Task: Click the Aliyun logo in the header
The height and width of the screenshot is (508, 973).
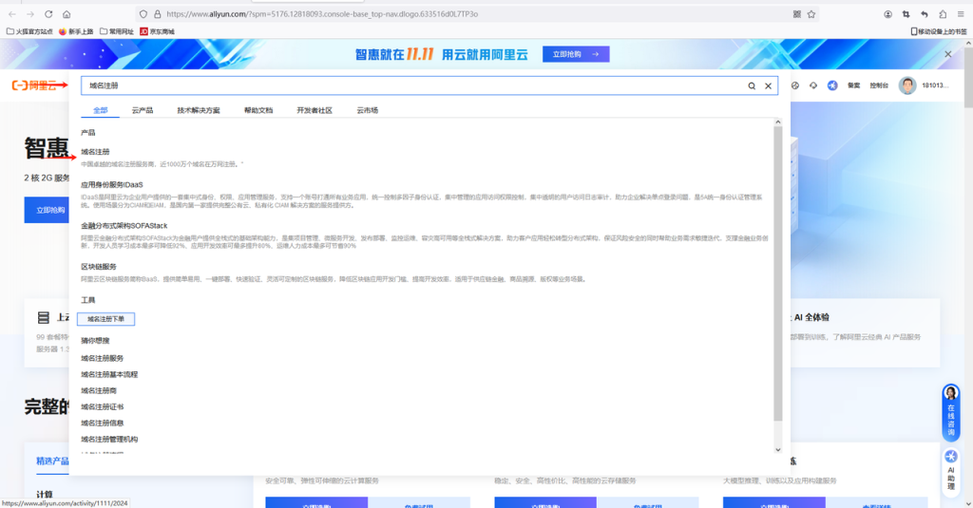Action: pos(34,85)
